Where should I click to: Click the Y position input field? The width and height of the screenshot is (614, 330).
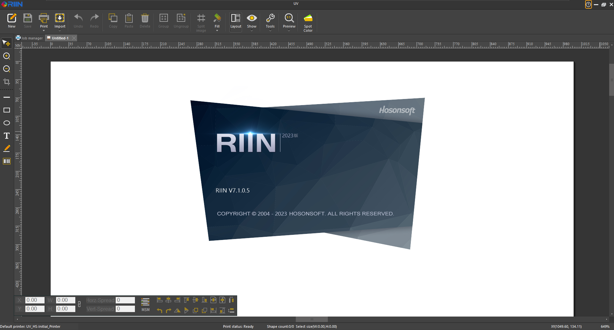(35, 309)
